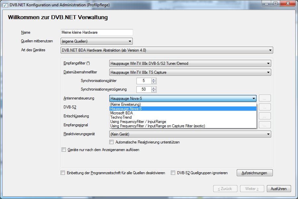The image size is (298, 199).
Task: Enable Automatische Reaktivierung unterstützen
Action: click(112, 142)
